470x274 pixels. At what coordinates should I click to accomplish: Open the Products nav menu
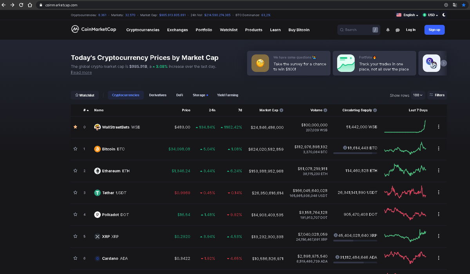(254, 30)
